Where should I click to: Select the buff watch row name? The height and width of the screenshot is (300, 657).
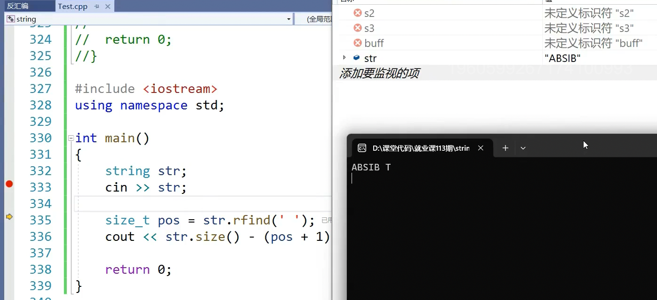pyautogui.click(x=374, y=43)
